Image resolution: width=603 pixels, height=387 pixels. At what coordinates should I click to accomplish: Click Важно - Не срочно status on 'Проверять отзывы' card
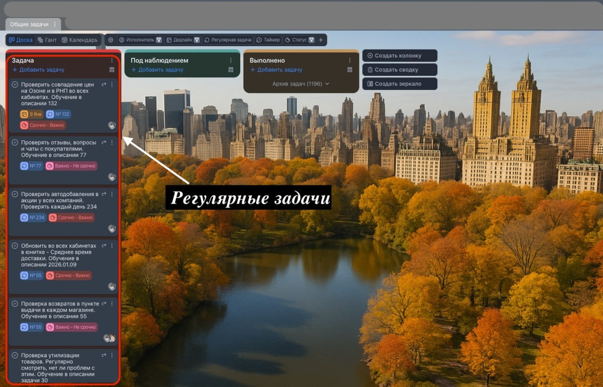coord(71,166)
